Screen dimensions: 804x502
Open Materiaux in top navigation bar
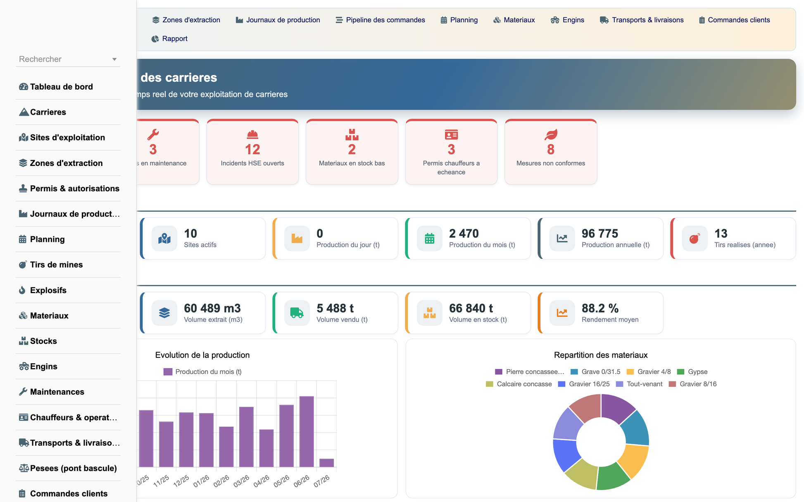pyautogui.click(x=514, y=20)
